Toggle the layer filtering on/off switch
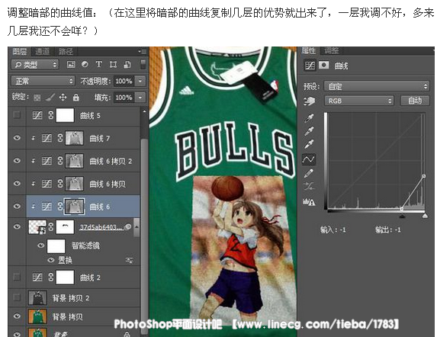437x337 pixels. point(143,64)
